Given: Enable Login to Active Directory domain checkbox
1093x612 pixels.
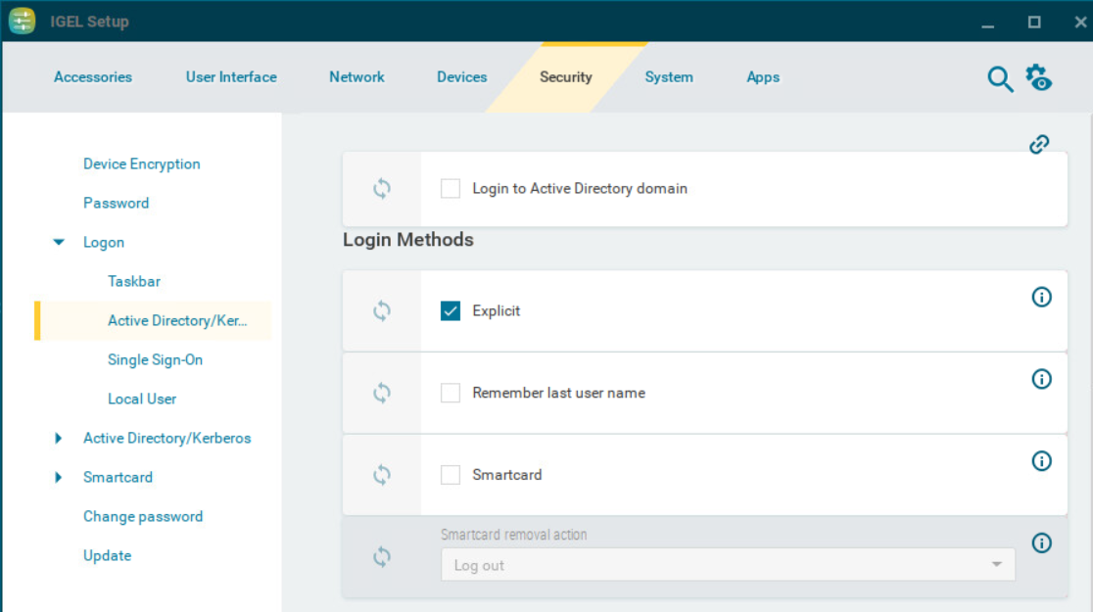Looking at the screenshot, I should coord(451,189).
